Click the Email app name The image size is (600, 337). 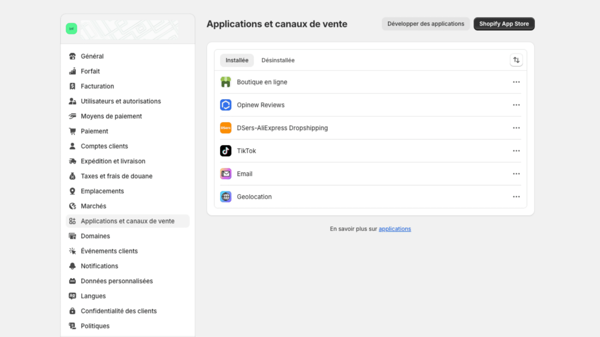[245, 174]
